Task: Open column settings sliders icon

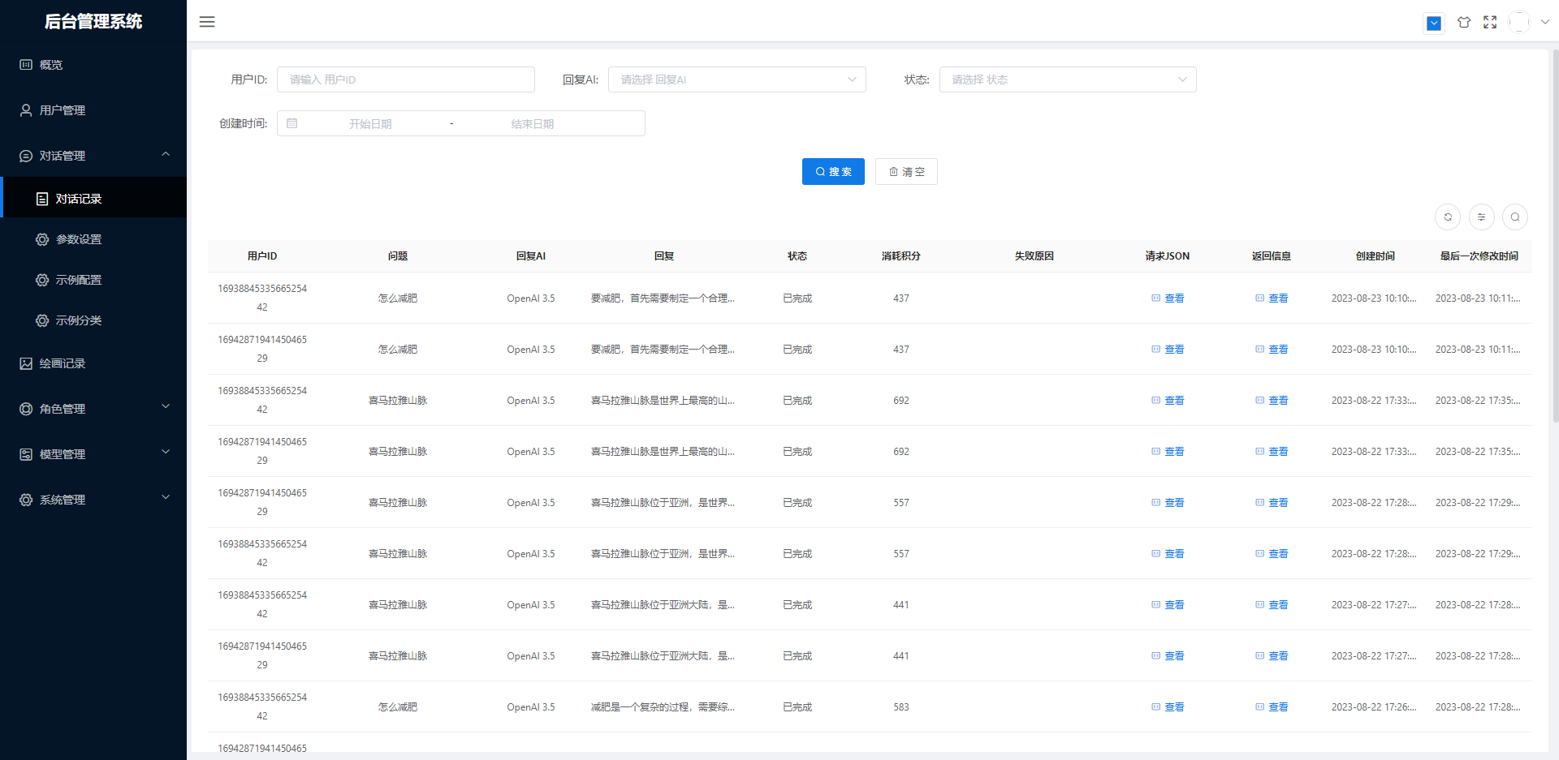Action: click(x=1481, y=217)
